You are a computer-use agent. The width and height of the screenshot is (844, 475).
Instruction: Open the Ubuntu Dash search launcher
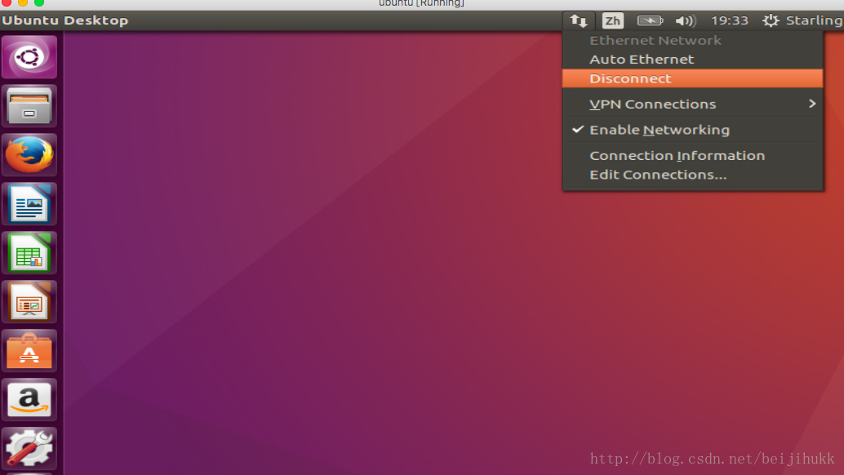29,57
